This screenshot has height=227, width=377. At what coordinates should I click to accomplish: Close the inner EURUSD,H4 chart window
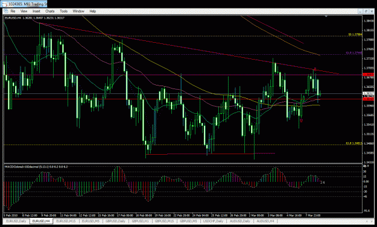(372, 11)
